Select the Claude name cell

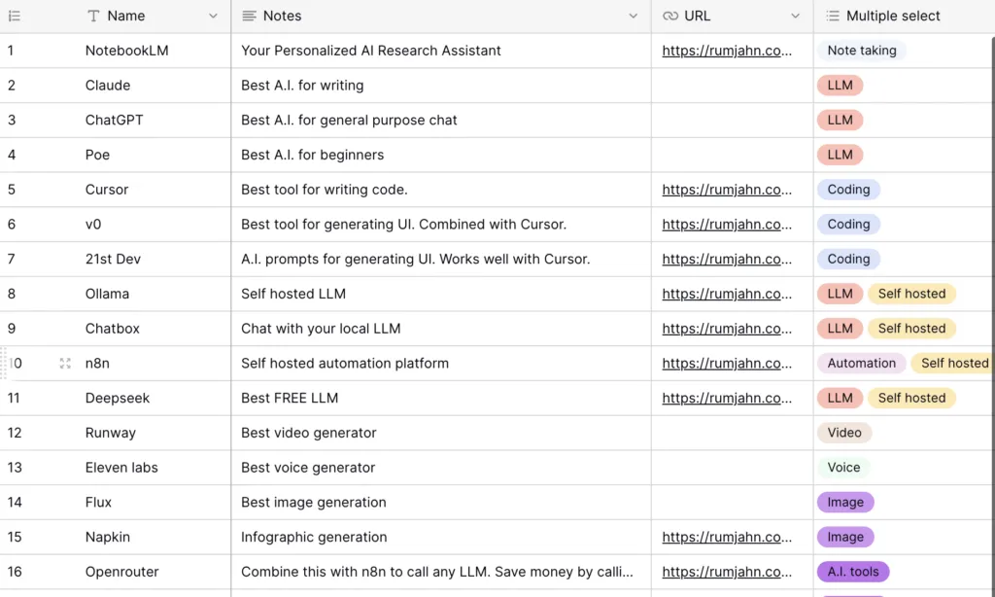(x=108, y=86)
